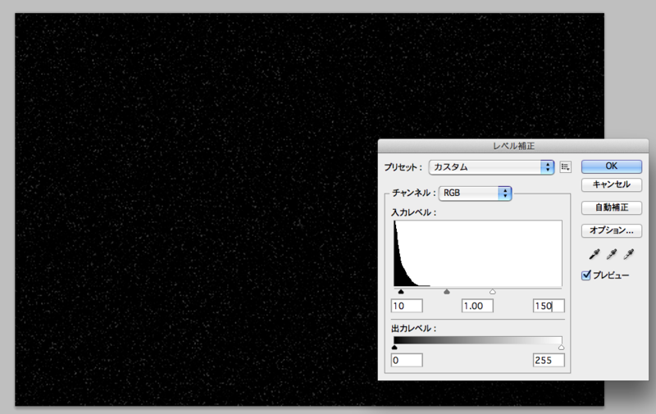Click the input highlight field showing 150
This screenshot has height=414, width=656.
[549, 306]
